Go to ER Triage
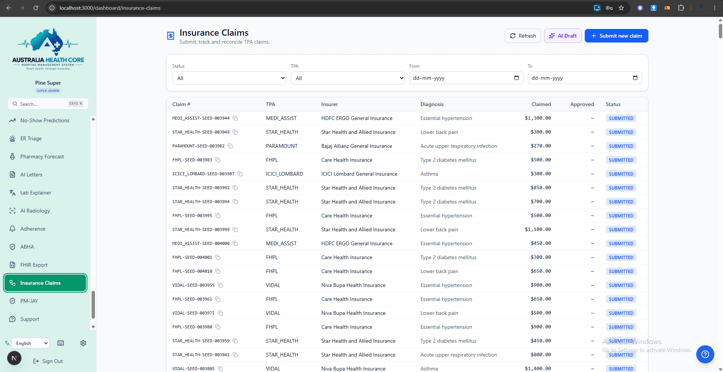This screenshot has height=372, width=723. coord(45,138)
